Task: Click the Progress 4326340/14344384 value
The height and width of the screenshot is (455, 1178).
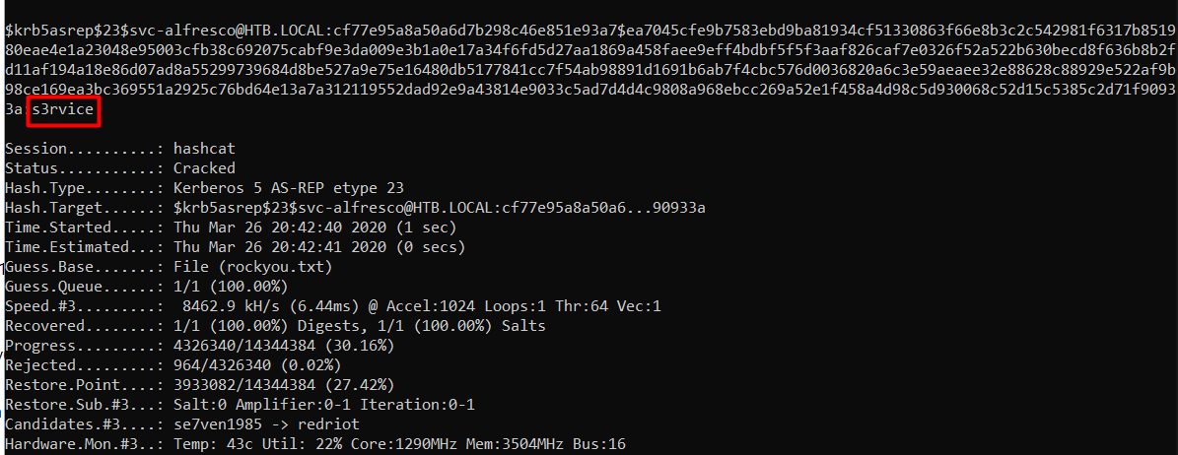Action: 283,346
